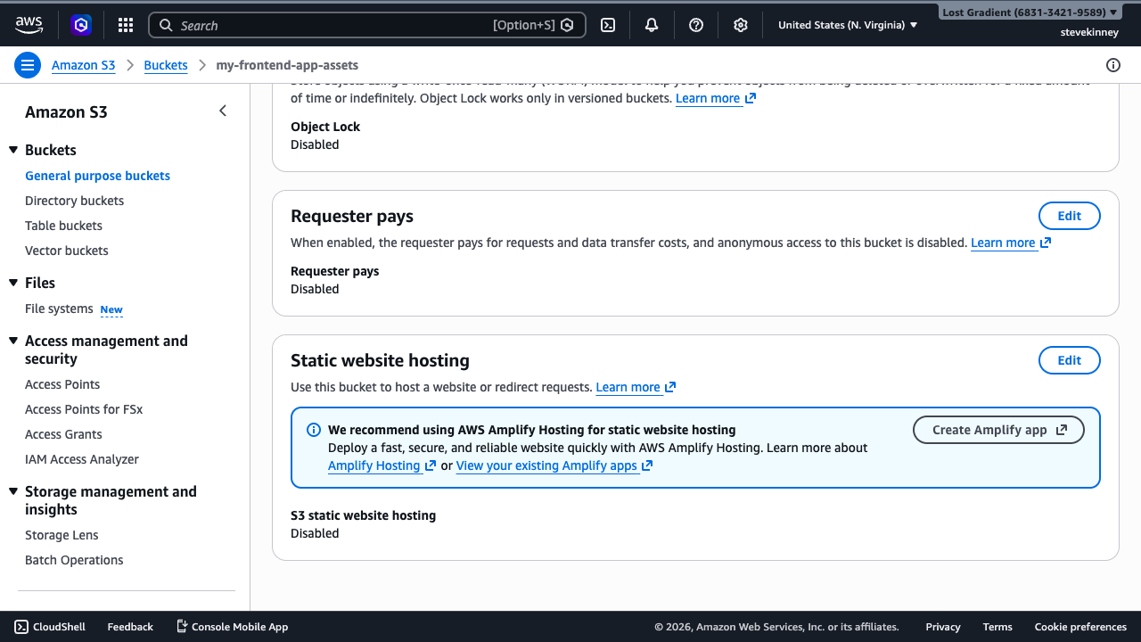
Task: Focus the top Search field
Action: coord(367,25)
